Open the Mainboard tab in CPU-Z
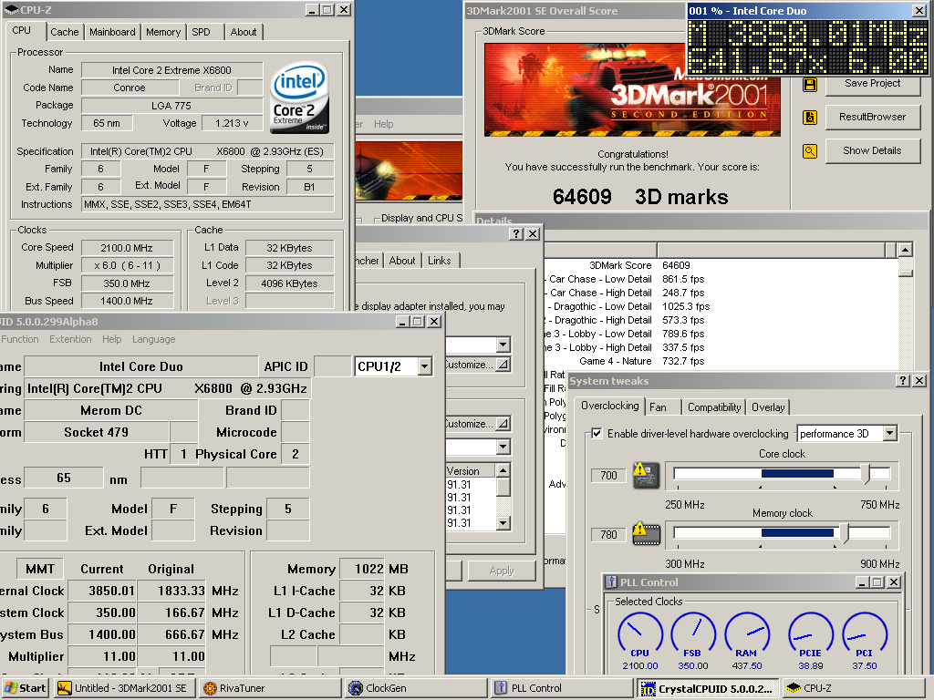Viewport: 934px width, 700px height. pyautogui.click(x=112, y=32)
